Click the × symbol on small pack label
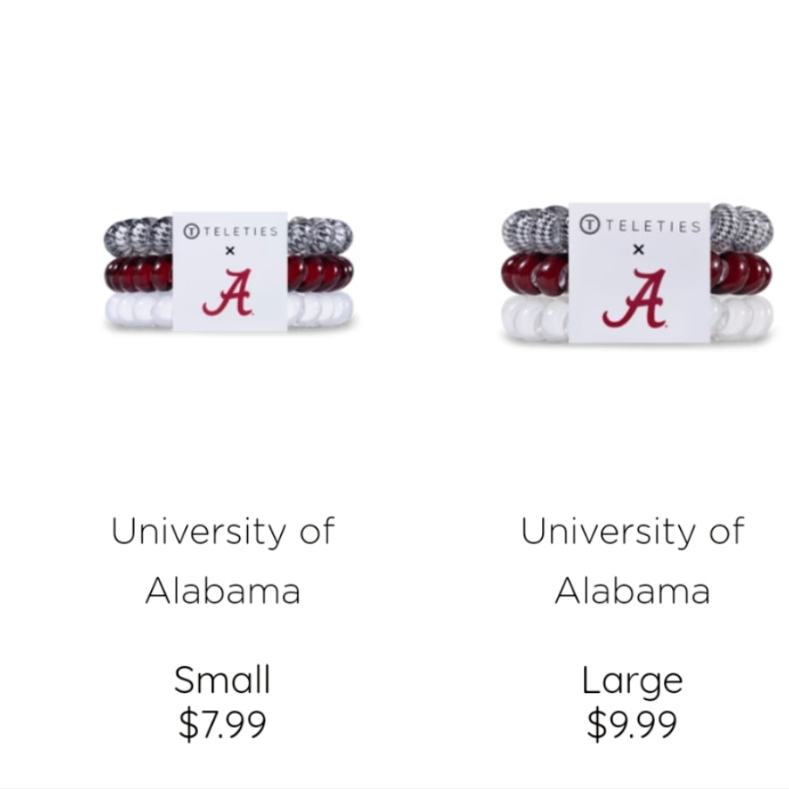Screen dimensions: 789x789 pos(230,251)
